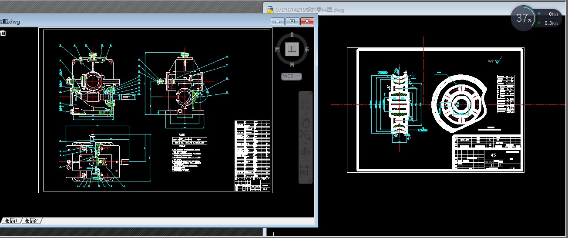Expand the arrow below the SteeringWheels icon
Screen dimensions: 568x238
pos(306,112)
